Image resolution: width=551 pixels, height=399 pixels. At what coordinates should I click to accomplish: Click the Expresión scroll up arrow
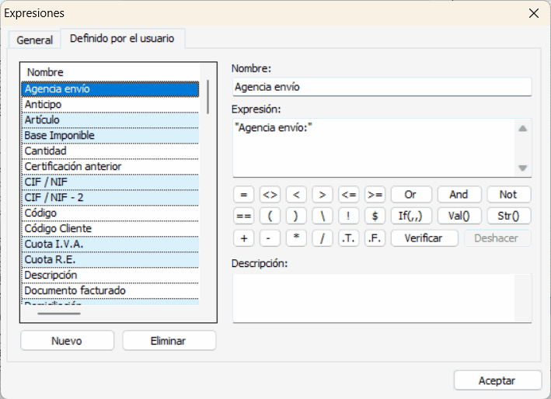pyautogui.click(x=523, y=128)
